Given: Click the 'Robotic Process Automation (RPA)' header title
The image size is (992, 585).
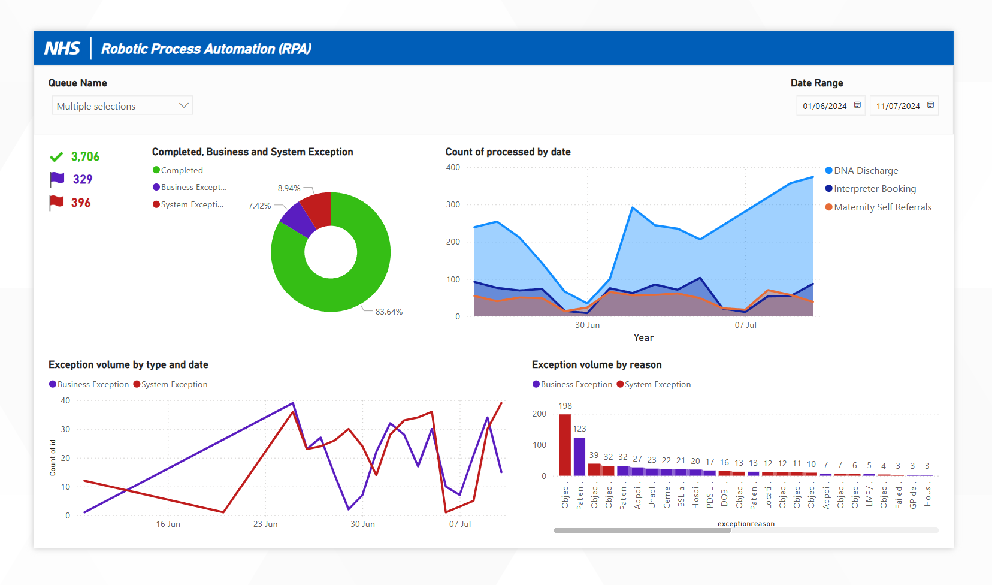Looking at the screenshot, I should point(206,49).
